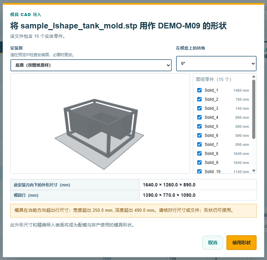Viewport: 267px width, 260px height.
Task: Click the 此安装方向下的外形尺寸 (mm) label cell
Action: (75, 185)
